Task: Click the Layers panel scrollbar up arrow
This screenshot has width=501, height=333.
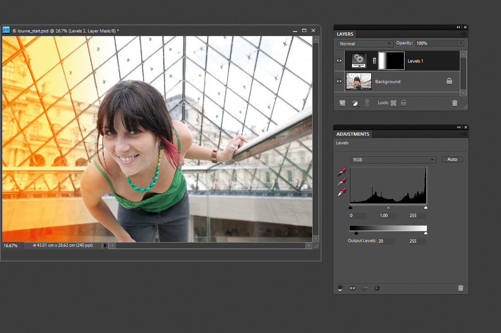Action: click(464, 54)
